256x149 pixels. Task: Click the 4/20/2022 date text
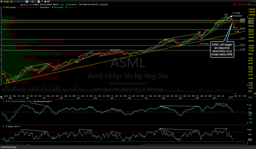click(104, 5)
